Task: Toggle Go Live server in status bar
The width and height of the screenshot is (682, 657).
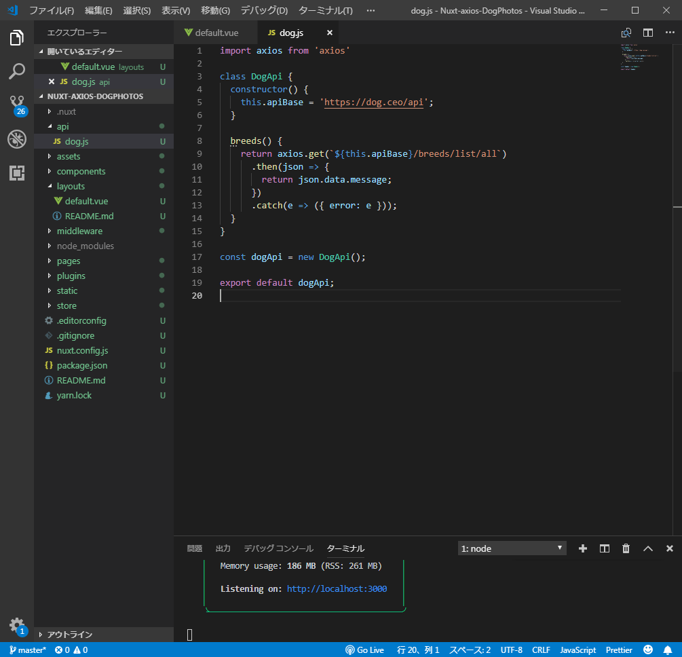Action: tap(365, 650)
